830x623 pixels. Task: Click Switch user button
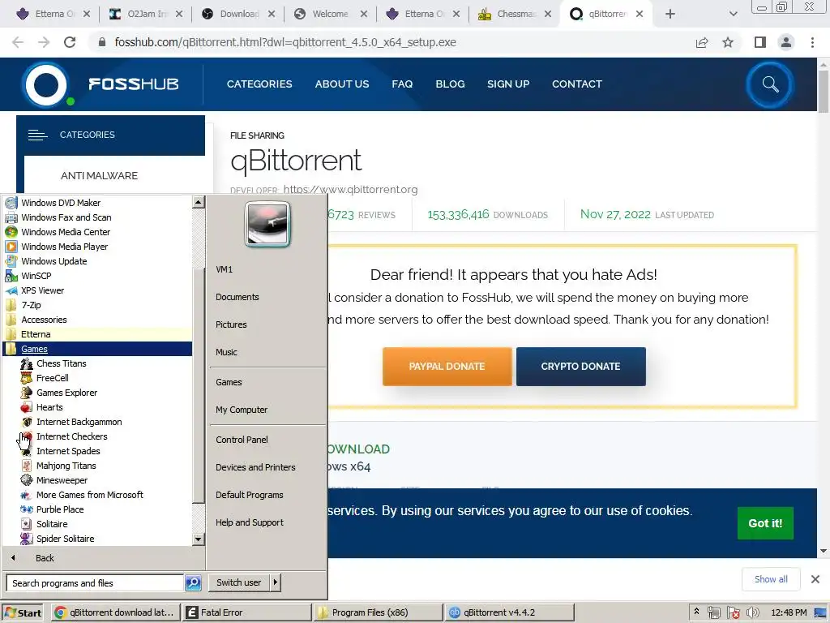(x=239, y=582)
